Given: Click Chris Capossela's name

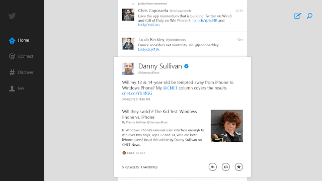Looking at the screenshot, I should point(153,11).
